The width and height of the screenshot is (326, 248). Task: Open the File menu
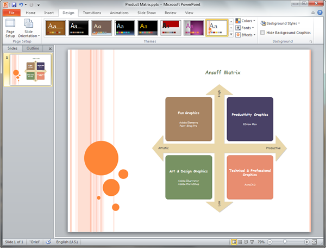tap(11, 12)
